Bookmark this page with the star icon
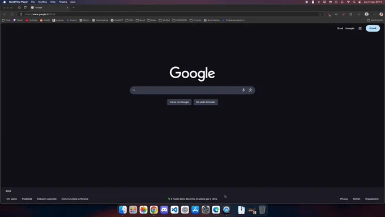 [320, 14]
